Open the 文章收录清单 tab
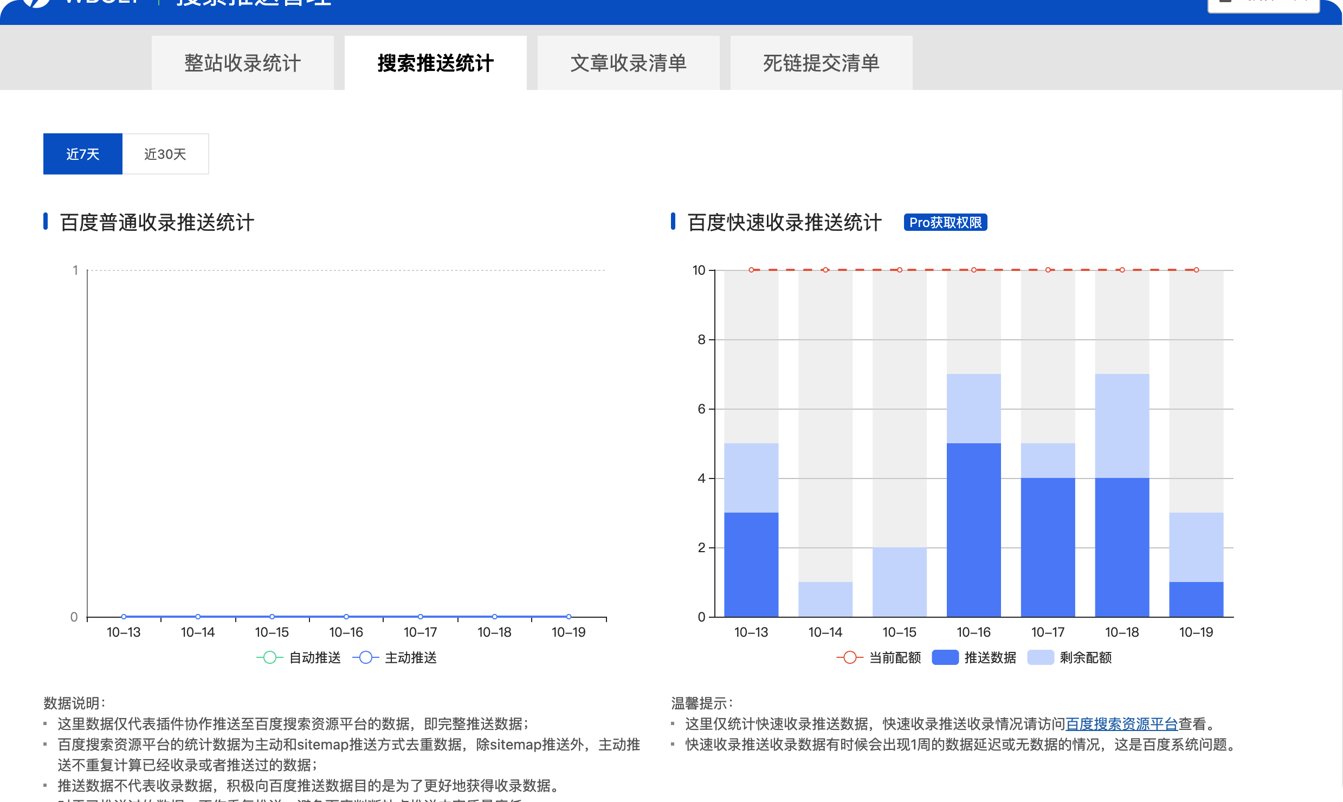 click(x=628, y=63)
